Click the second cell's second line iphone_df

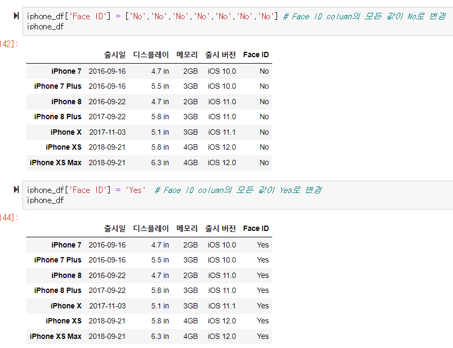(x=45, y=200)
